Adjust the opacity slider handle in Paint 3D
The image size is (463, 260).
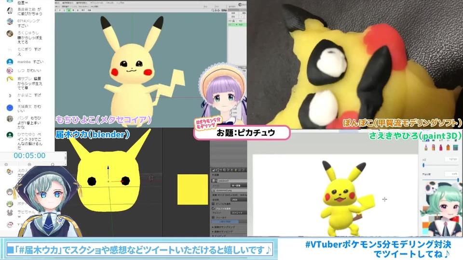(458, 180)
